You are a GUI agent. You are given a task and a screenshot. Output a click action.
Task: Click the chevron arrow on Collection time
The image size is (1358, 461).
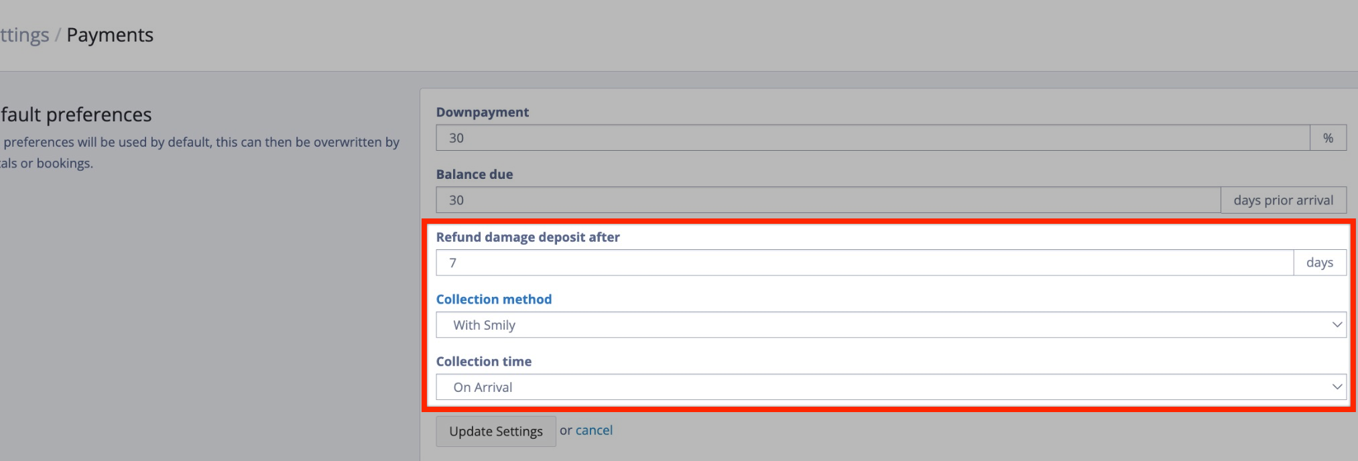pos(1337,387)
